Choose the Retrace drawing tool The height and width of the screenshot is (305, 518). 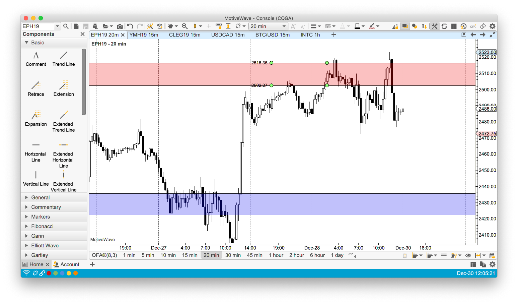pos(36,88)
